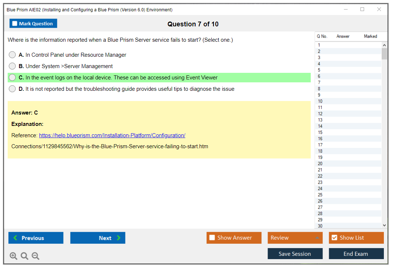
Task: Click End Exam button
Action: pos(356,254)
